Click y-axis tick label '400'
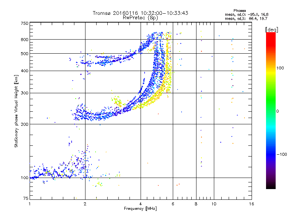This screenshot has height=222, width=296. click(24, 71)
